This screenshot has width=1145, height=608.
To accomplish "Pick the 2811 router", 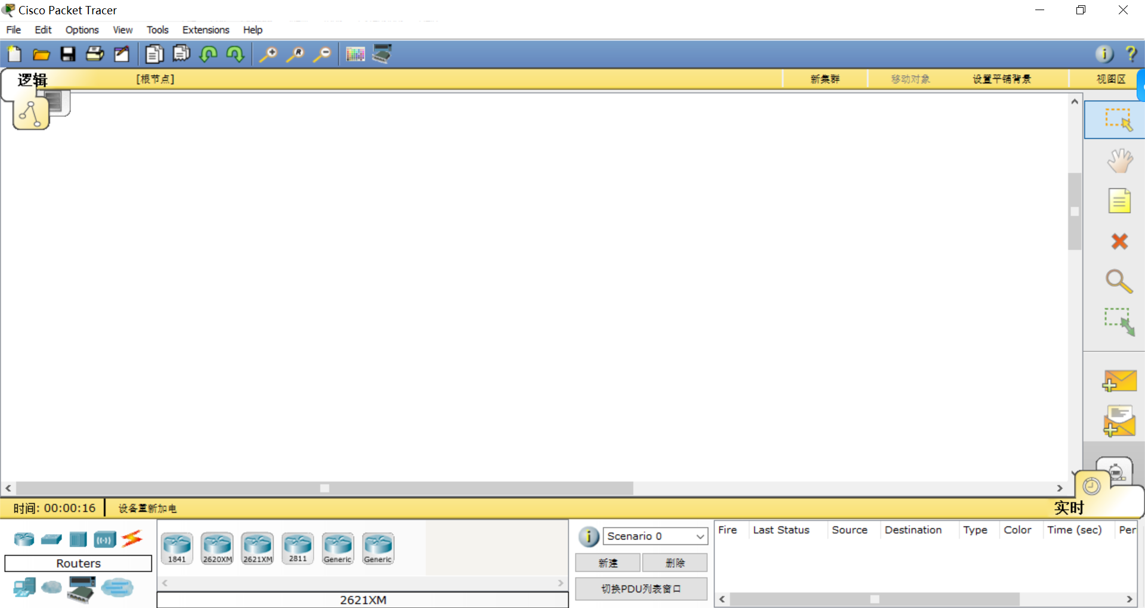I will pyautogui.click(x=298, y=548).
